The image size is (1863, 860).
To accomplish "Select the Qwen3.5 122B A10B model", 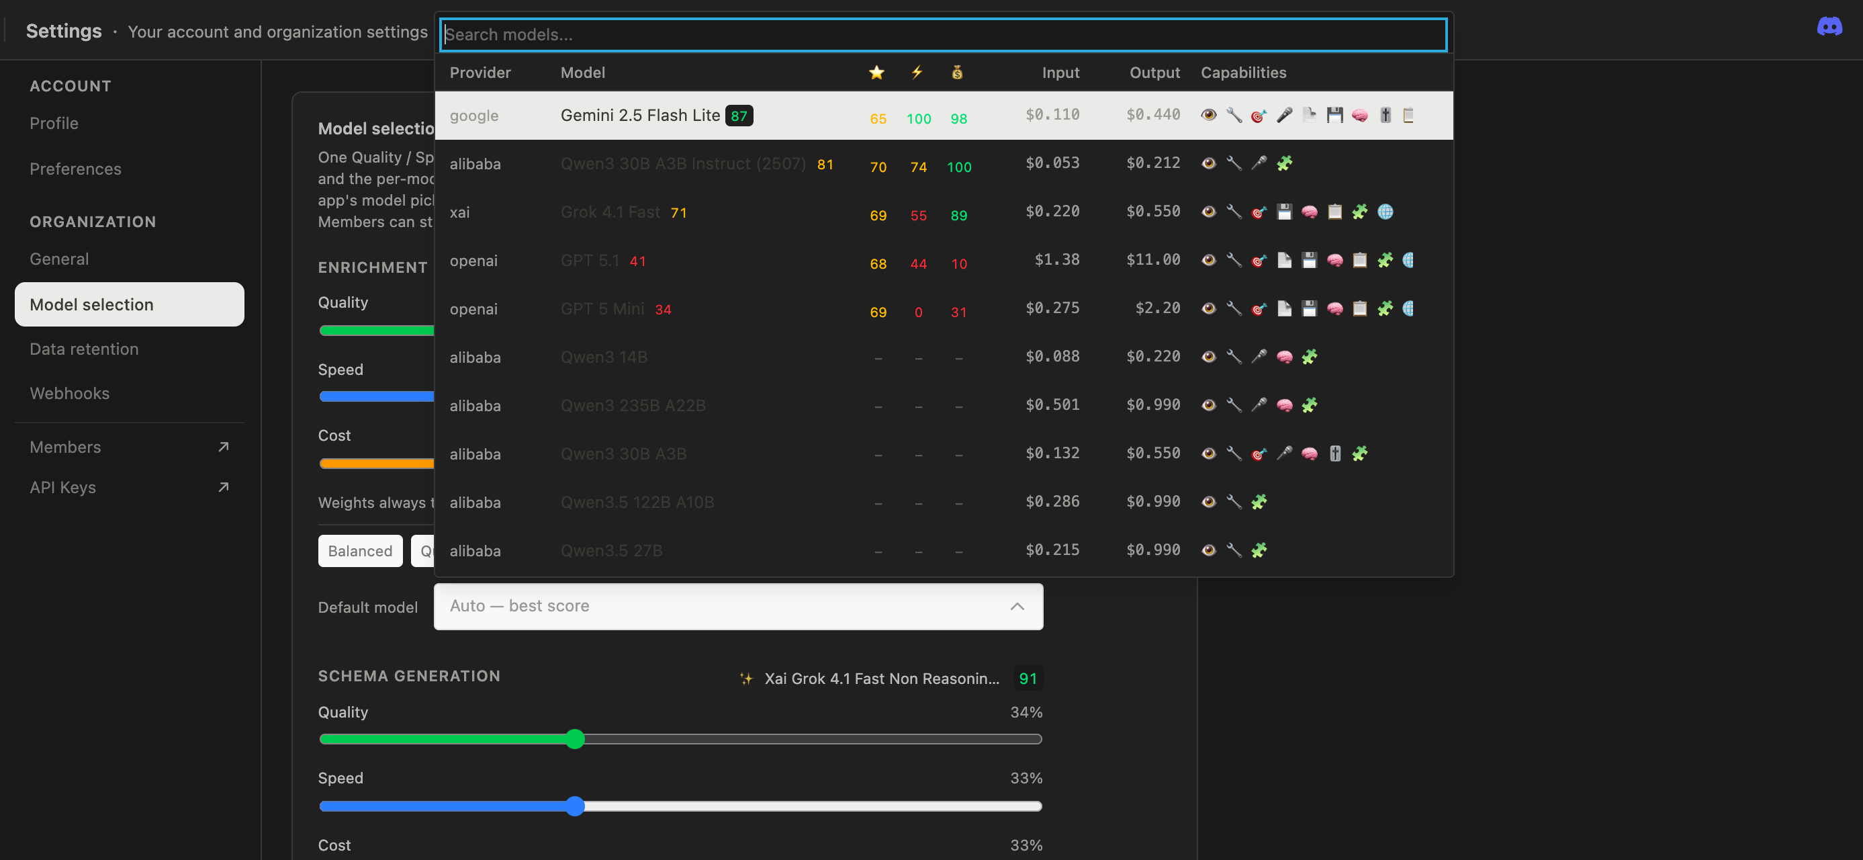I will (944, 502).
